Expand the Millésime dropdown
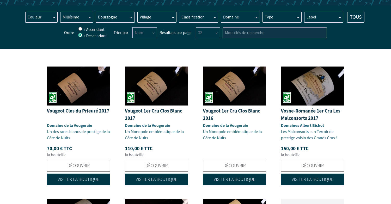The image size is (391, 204). pos(77,17)
